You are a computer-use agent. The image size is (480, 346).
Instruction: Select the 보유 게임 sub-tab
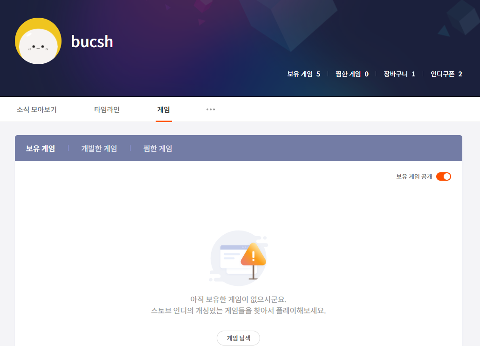click(41, 149)
